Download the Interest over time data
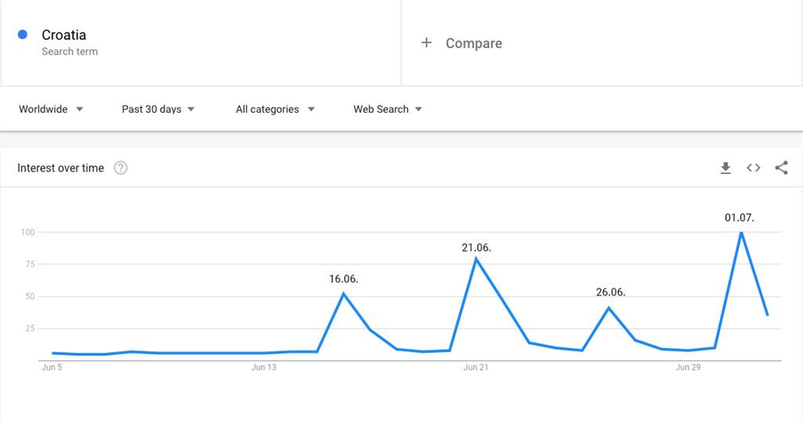Screen dimensions: 803x421 coord(725,168)
